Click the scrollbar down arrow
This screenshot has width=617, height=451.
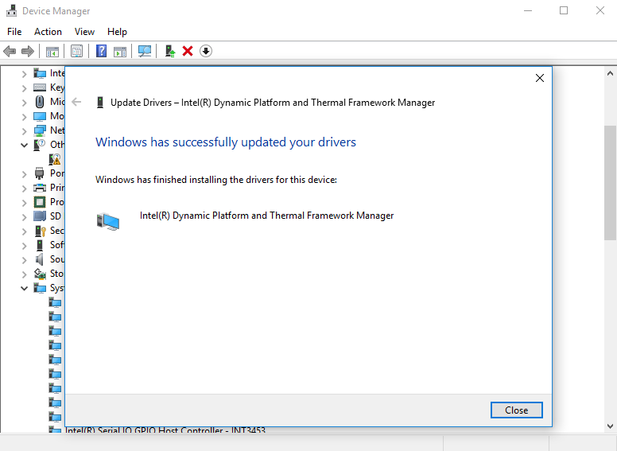611,426
